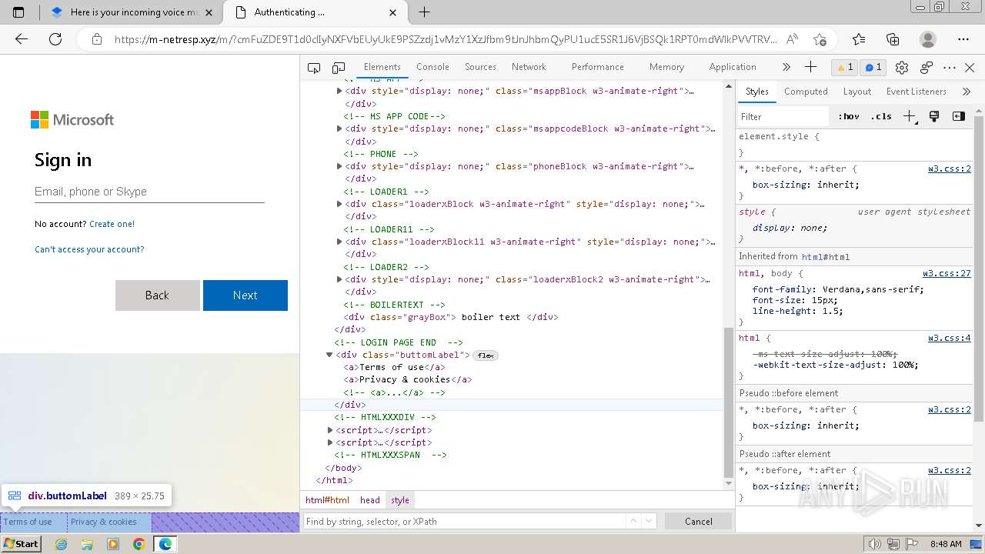This screenshot has width=985, height=554.
Task: Expand the loaderxBlock2 div node
Action: click(339, 279)
